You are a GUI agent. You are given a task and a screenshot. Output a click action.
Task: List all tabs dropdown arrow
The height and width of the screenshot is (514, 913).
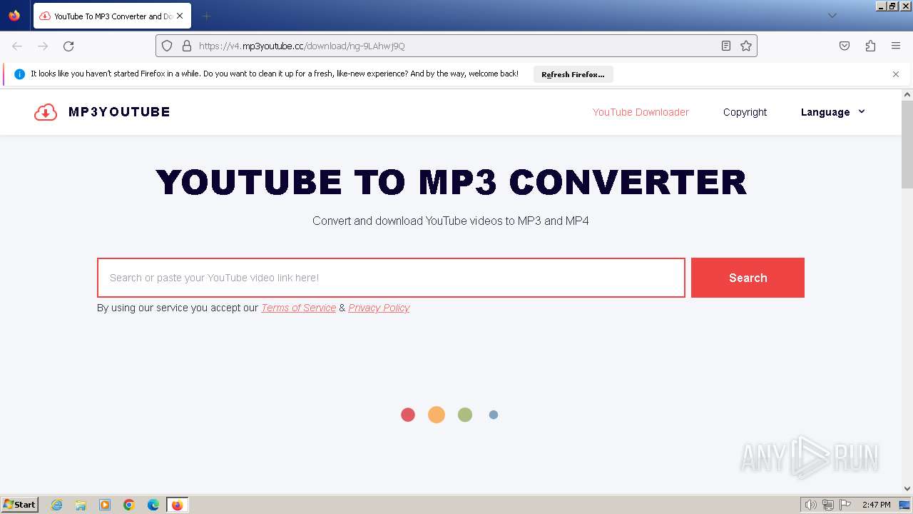(x=832, y=16)
